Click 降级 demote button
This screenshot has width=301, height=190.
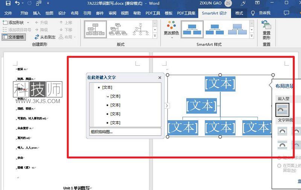pyautogui.click(x=41, y=30)
